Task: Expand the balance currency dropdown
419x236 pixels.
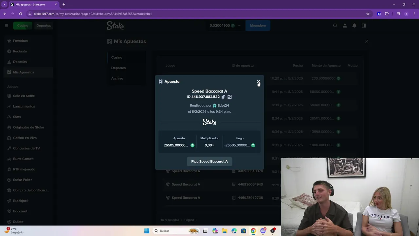Action: pyautogui.click(x=239, y=26)
